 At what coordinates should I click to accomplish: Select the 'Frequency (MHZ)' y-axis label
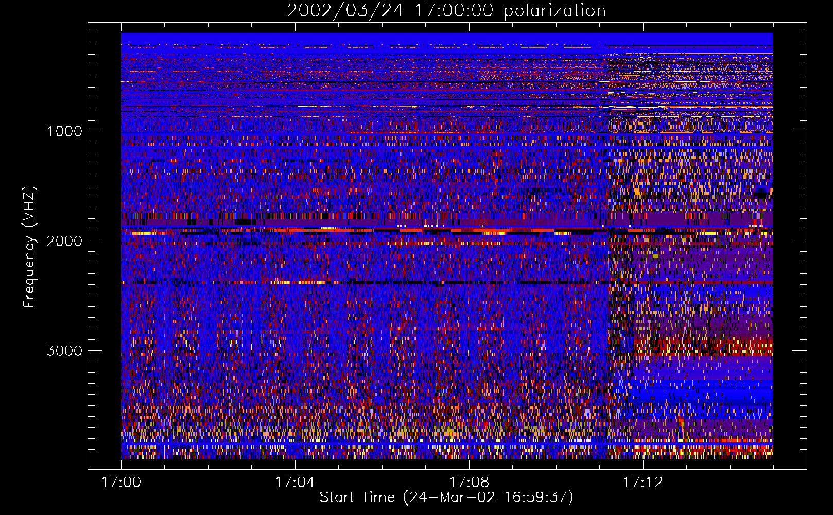[29, 247]
